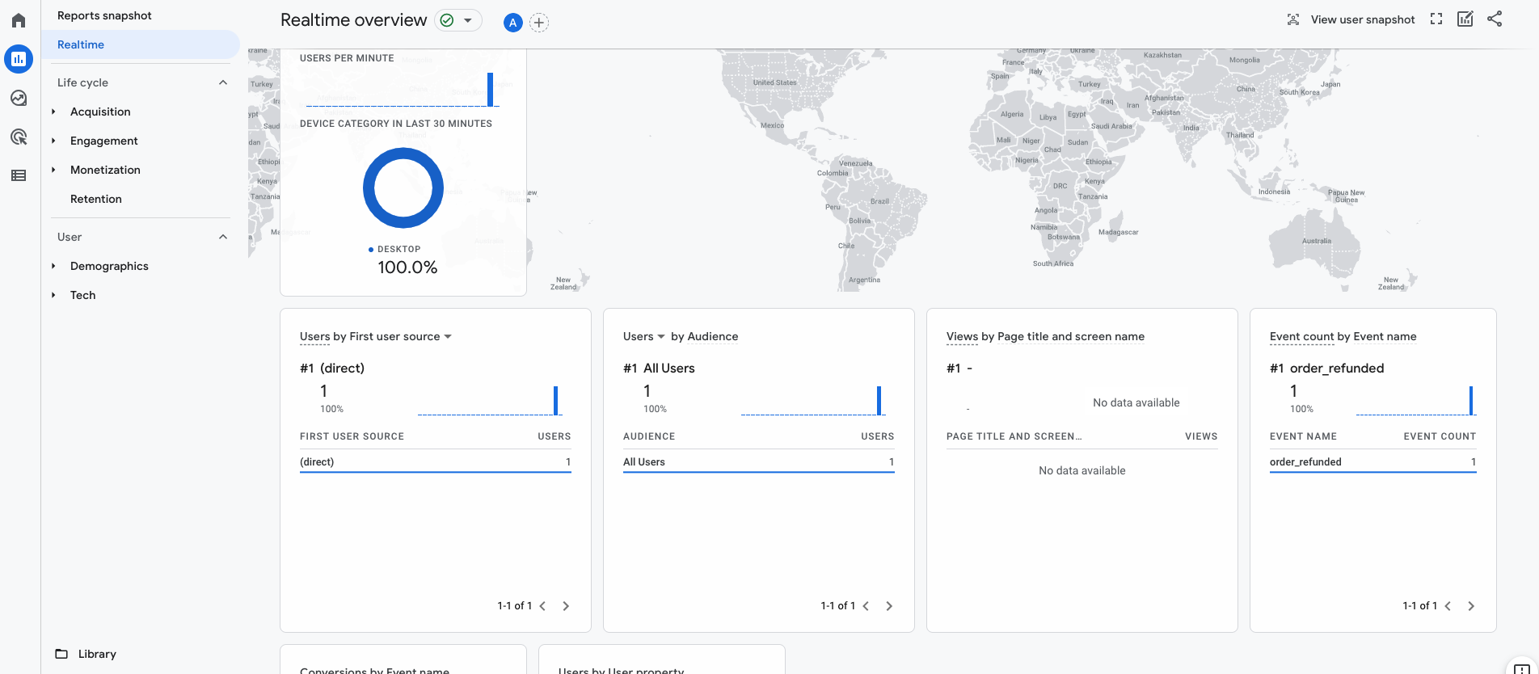This screenshot has width=1539, height=674.
Task: Go to previous page in First user source card
Action: pyautogui.click(x=542, y=606)
